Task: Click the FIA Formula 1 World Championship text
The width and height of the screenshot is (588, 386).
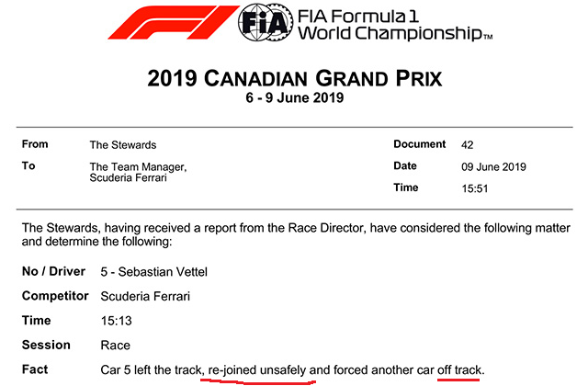Action: tap(395, 25)
